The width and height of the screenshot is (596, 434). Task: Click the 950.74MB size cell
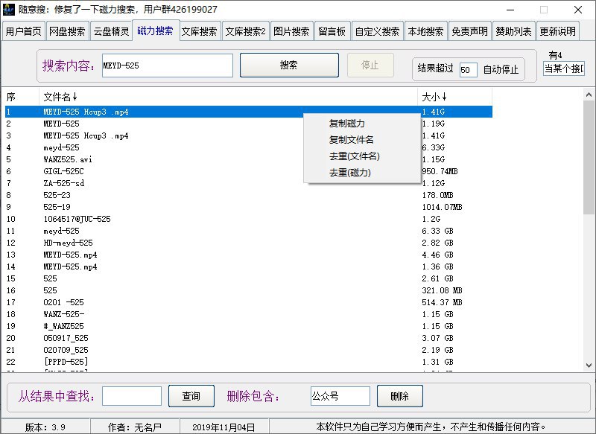click(x=440, y=171)
